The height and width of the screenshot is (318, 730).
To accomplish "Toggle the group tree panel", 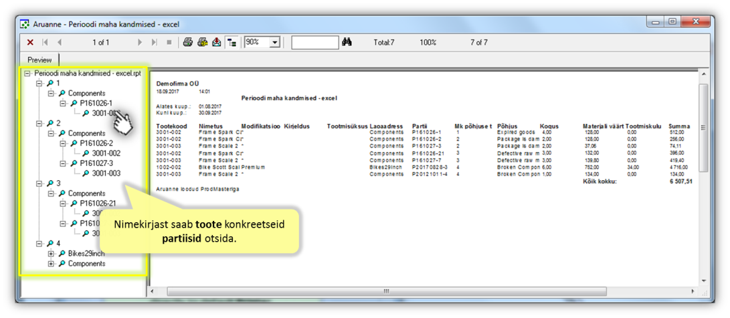I will point(232,42).
